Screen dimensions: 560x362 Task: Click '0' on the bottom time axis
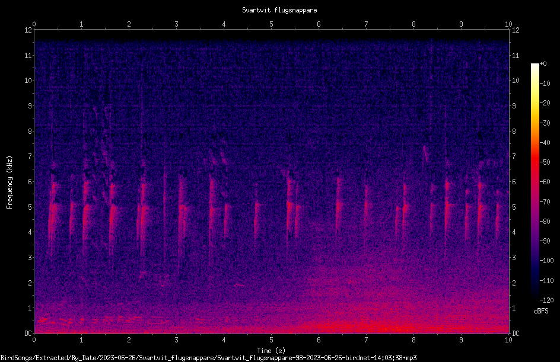pyautogui.click(x=34, y=340)
